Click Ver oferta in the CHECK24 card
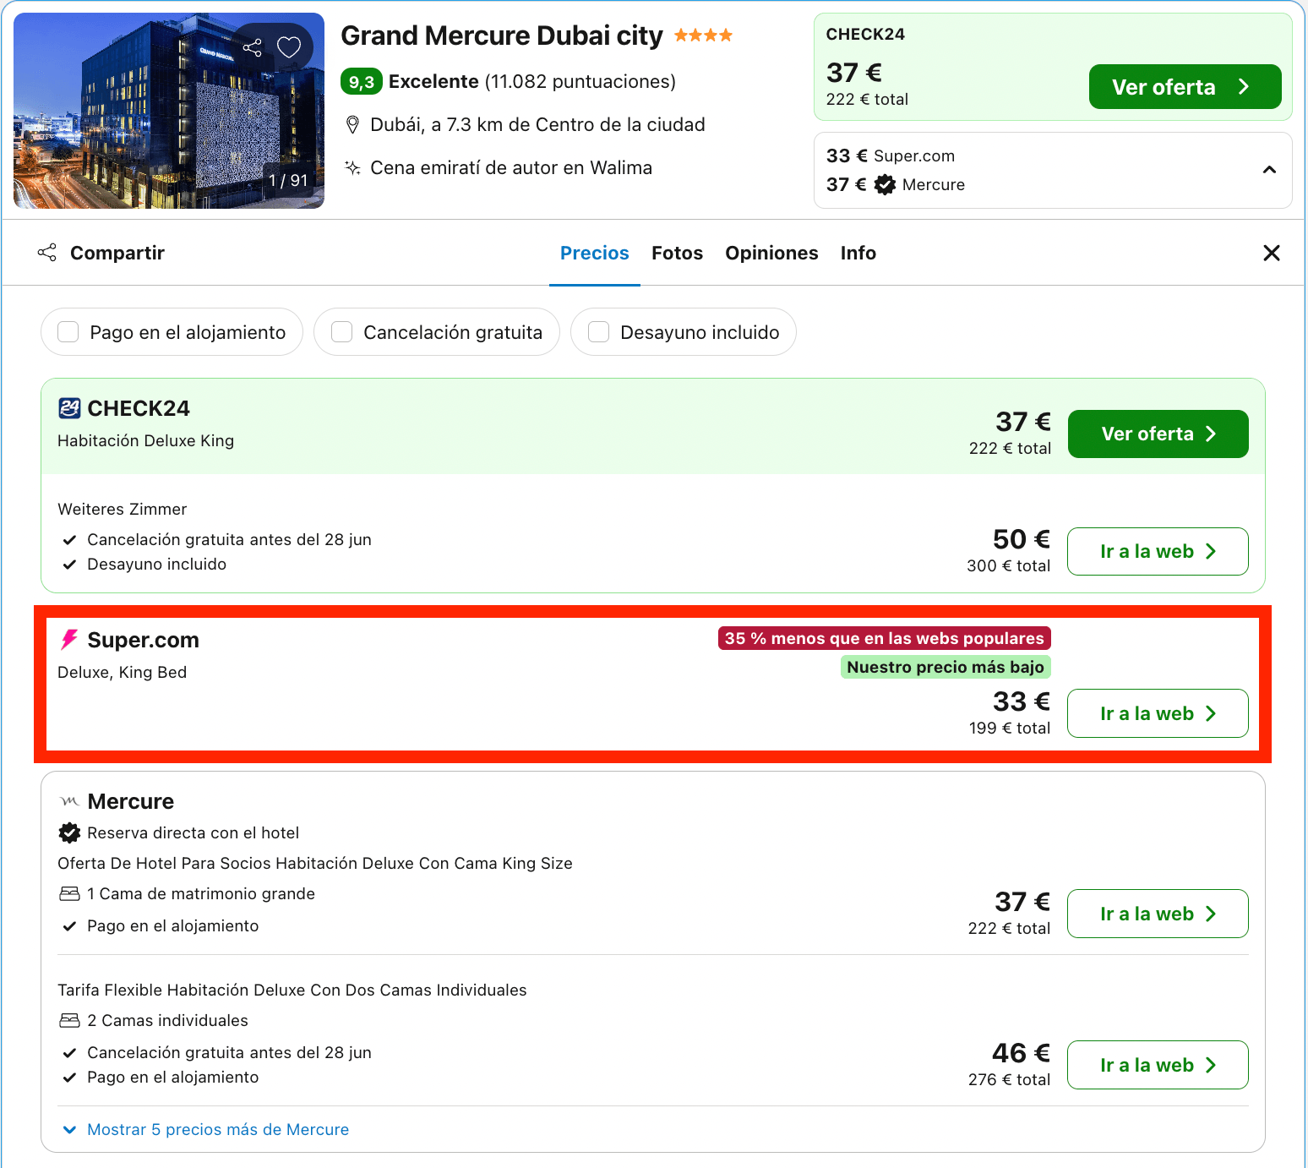 coord(1158,434)
